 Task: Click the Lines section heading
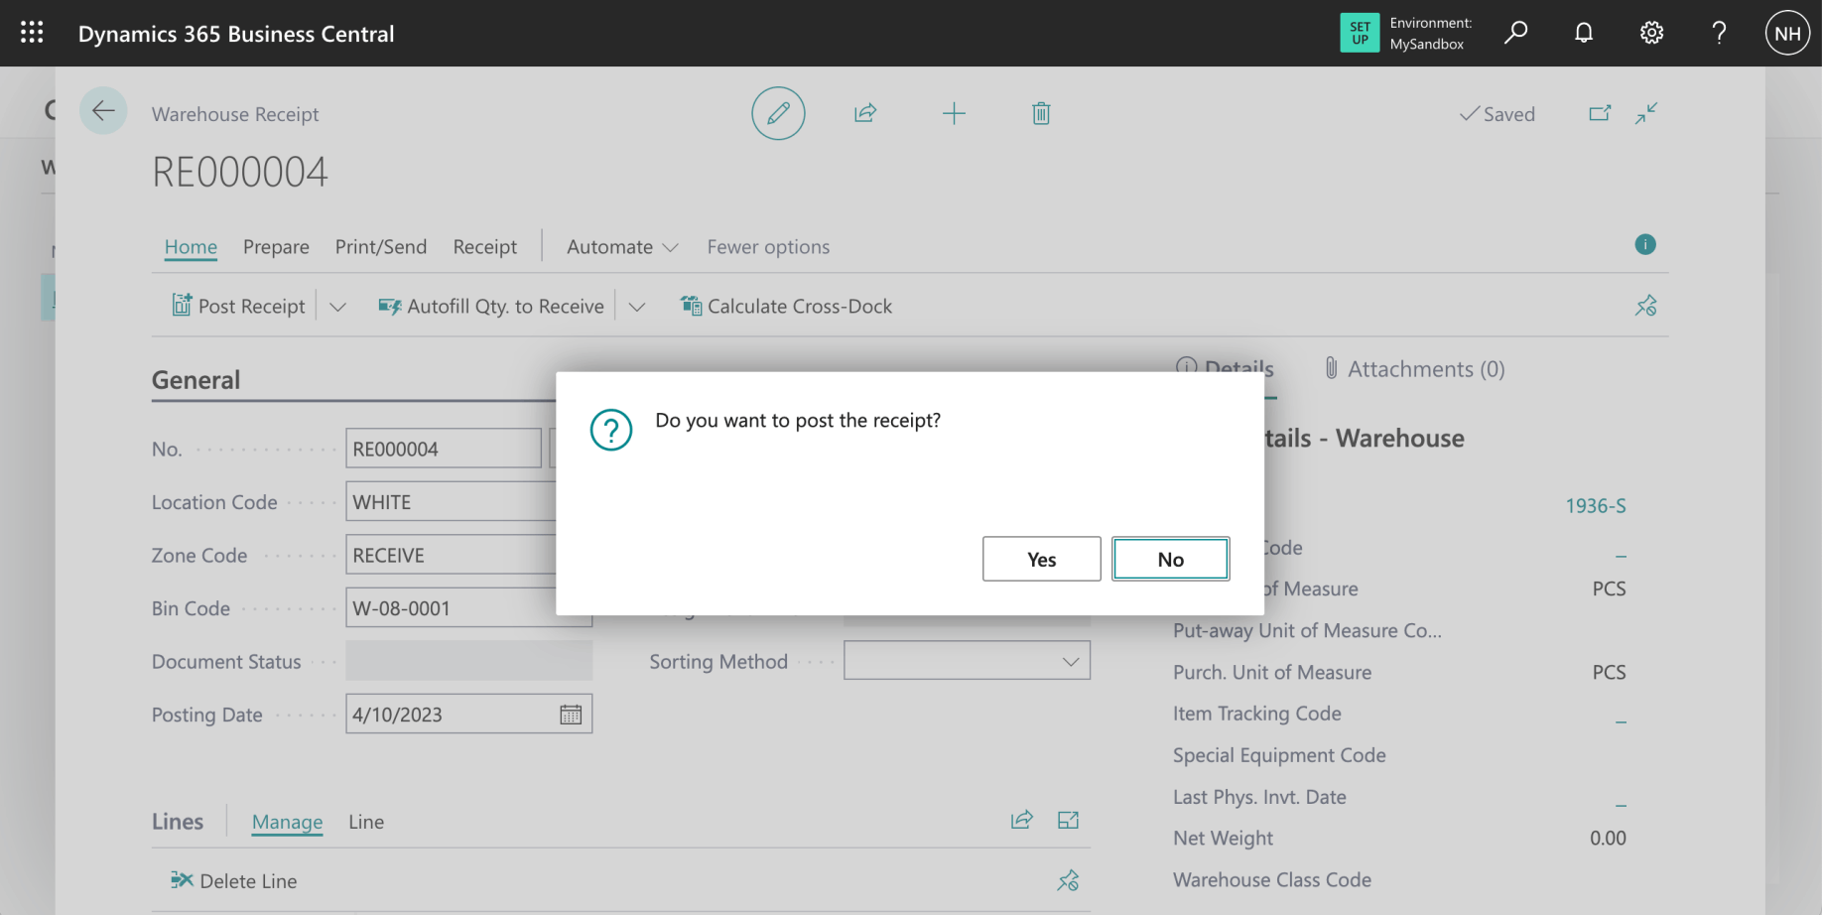(x=178, y=822)
